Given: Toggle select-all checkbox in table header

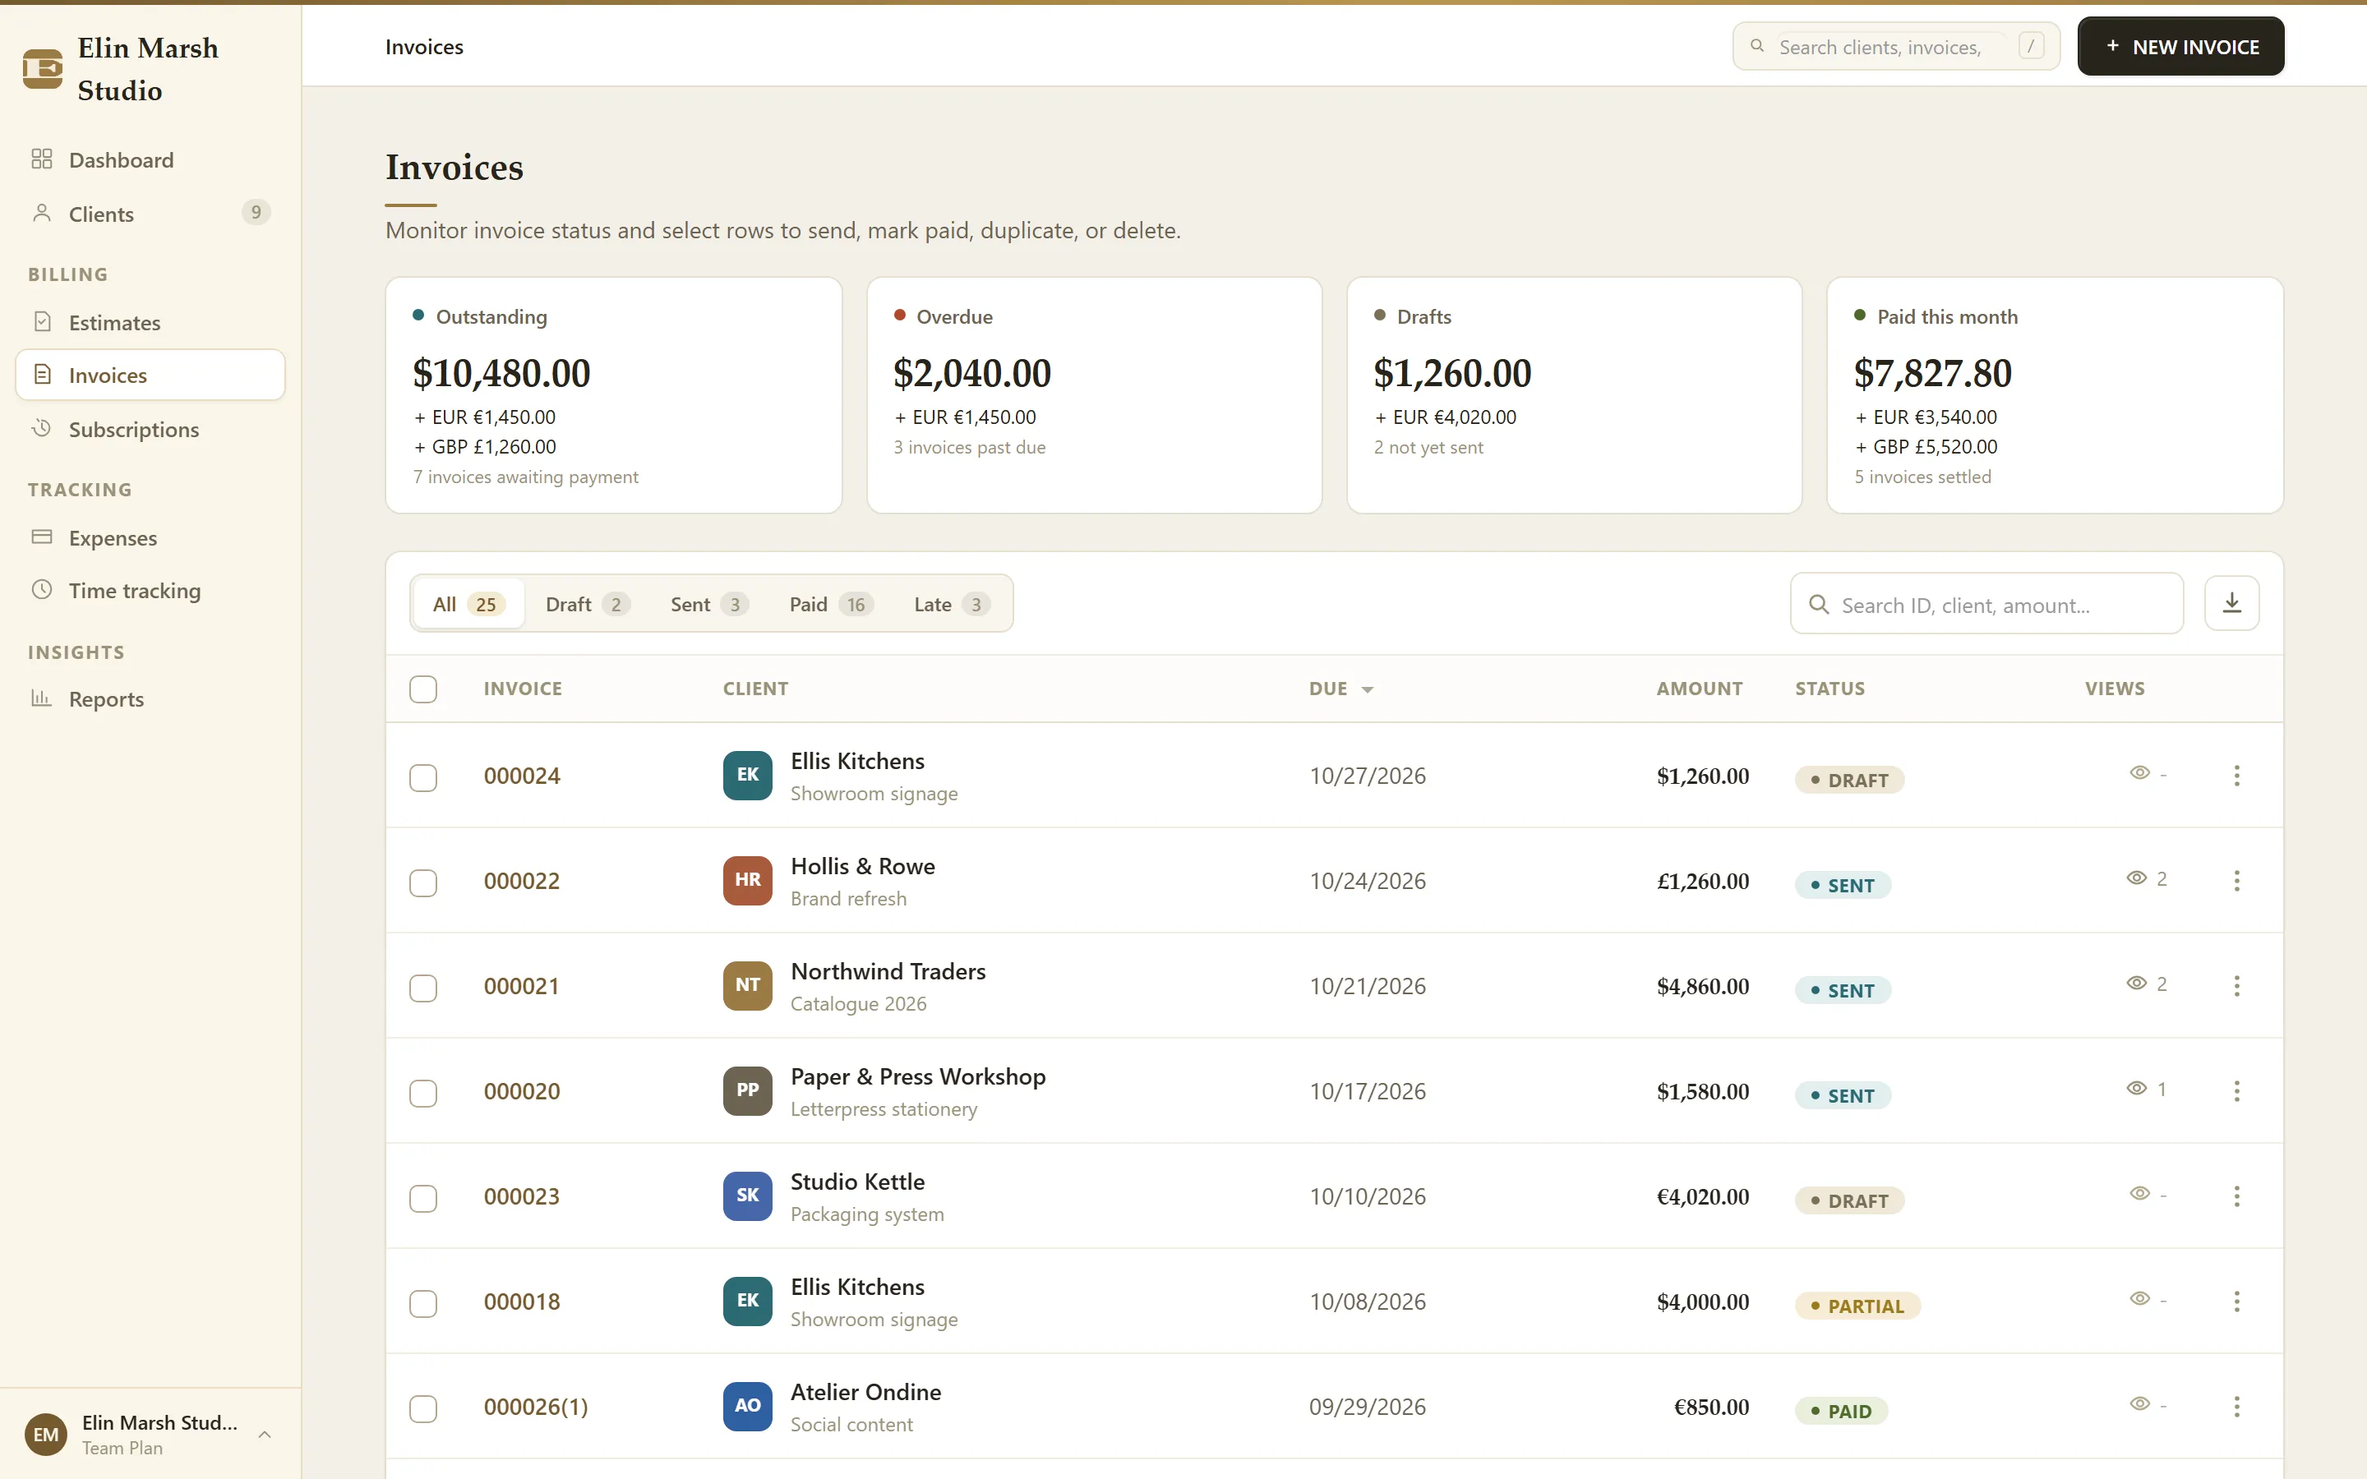Looking at the screenshot, I should point(423,689).
